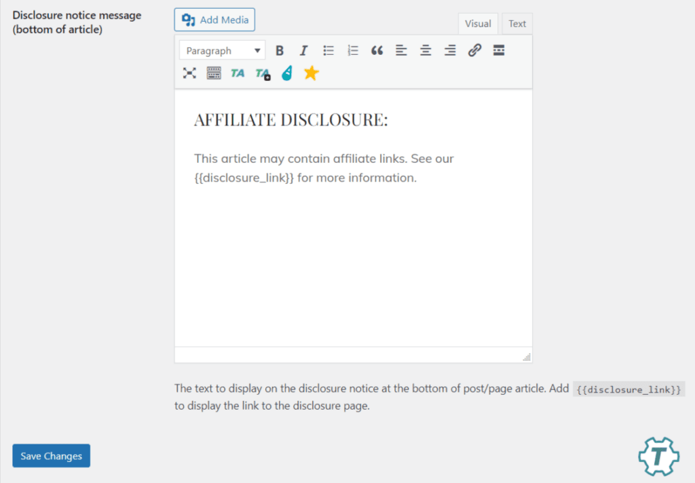Image resolution: width=695 pixels, height=483 pixels.
Task: Click the AFFILIATE DISCLOSURE heading in editor
Action: click(290, 120)
